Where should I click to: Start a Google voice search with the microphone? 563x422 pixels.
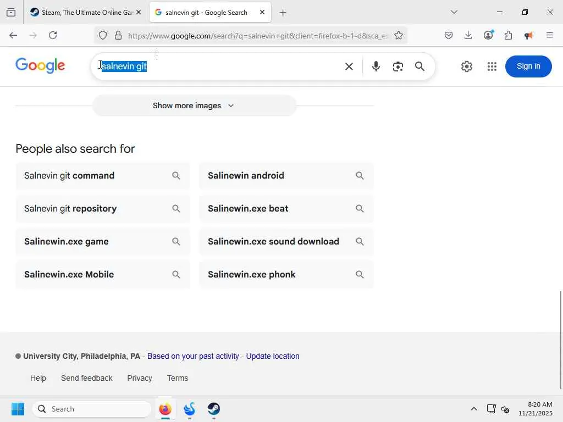(376, 66)
